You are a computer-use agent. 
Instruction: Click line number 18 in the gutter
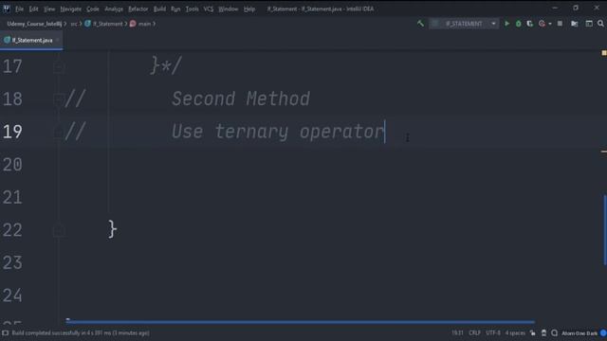pyautogui.click(x=12, y=99)
